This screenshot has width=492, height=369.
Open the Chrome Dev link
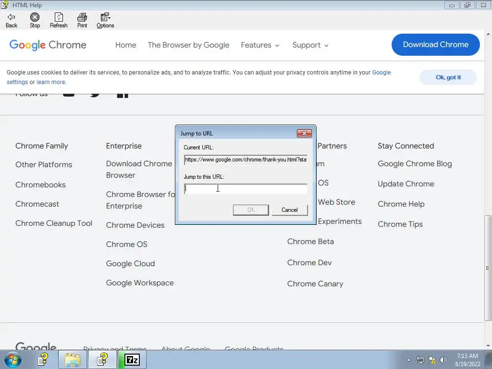click(309, 263)
